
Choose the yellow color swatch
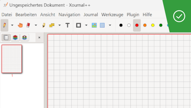[153, 25]
